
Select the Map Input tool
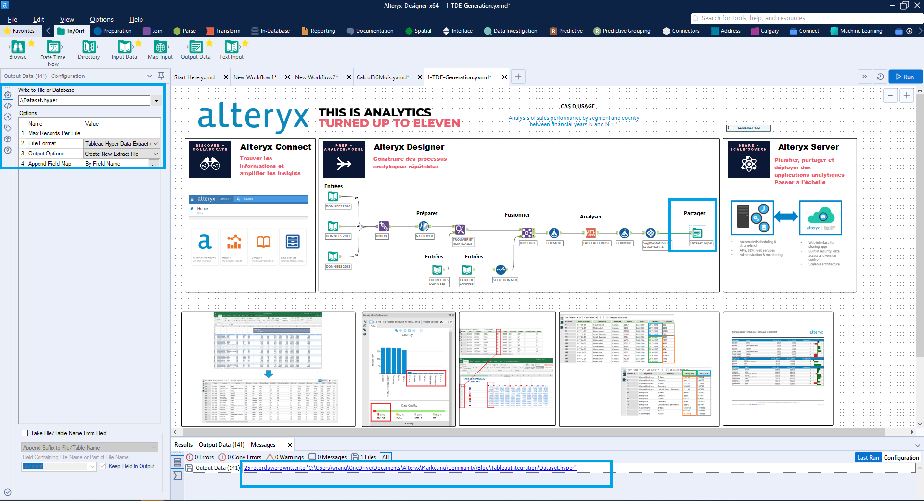(159, 48)
